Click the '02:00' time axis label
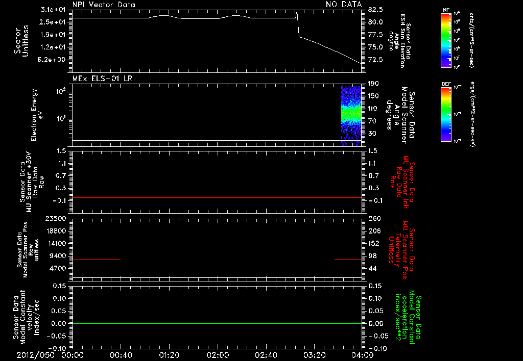 click(218, 355)
